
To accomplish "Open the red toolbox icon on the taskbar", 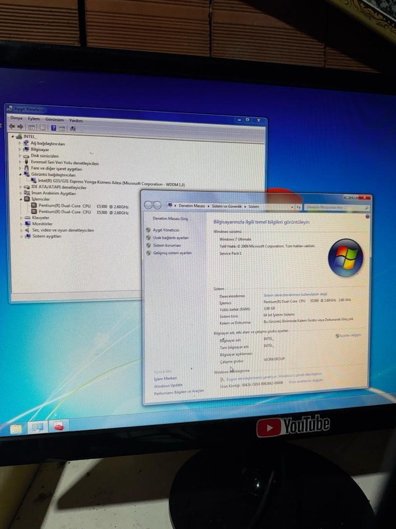I will pos(59,426).
